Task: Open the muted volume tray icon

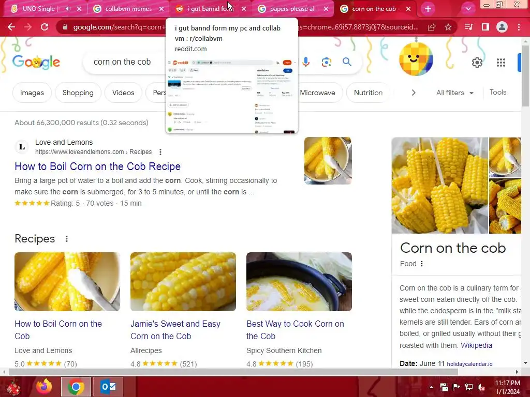Action: pyautogui.click(x=481, y=387)
